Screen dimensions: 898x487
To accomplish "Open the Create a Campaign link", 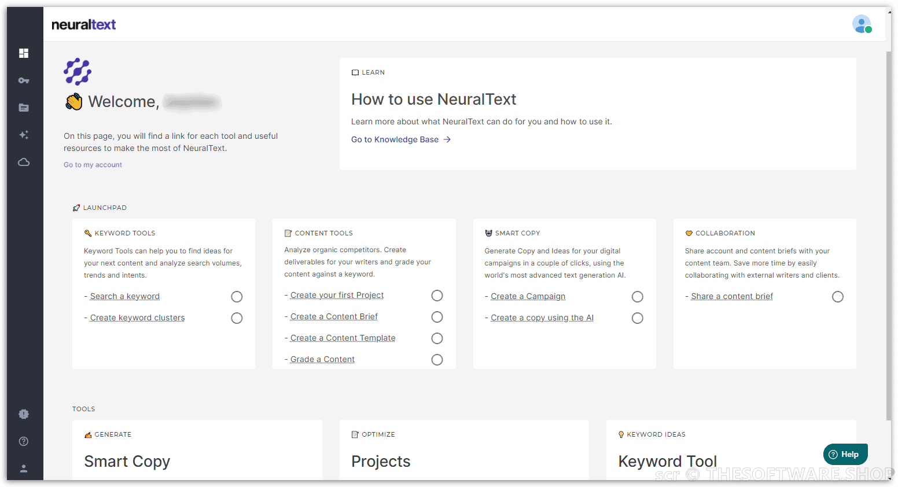I will tap(528, 296).
